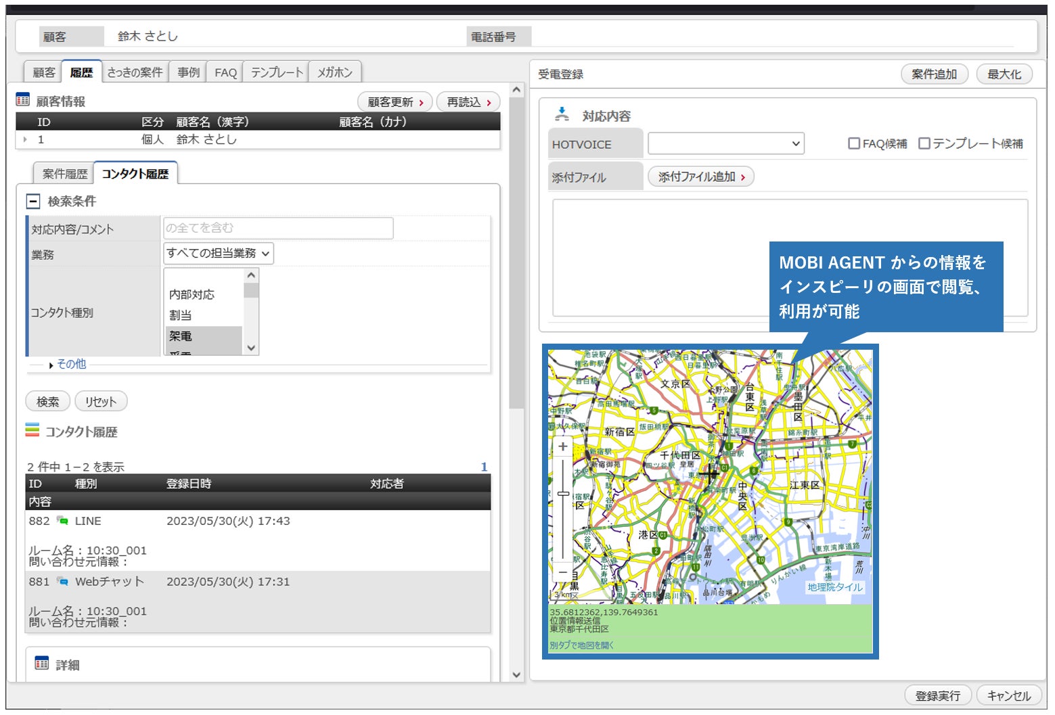
Task: Click the Contact History list icon
Action: click(32, 430)
